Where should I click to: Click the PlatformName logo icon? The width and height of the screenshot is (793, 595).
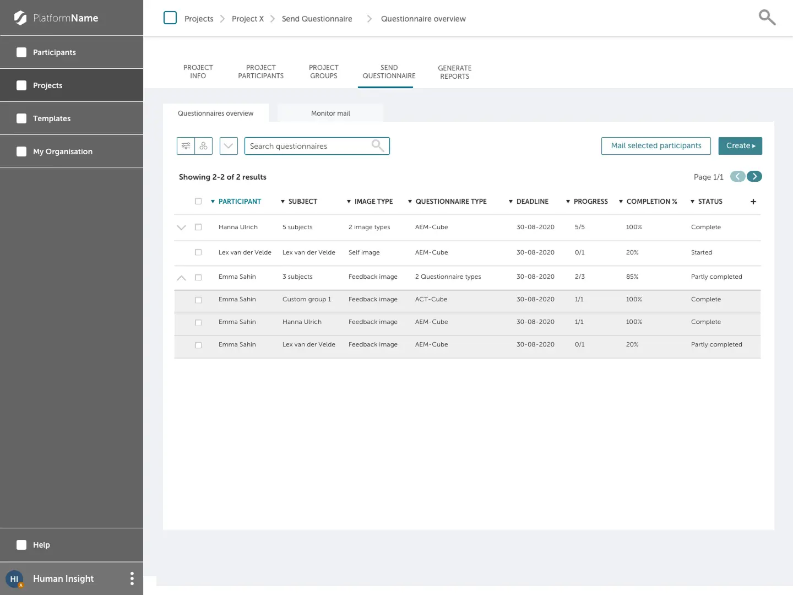[x=20, y=18]
